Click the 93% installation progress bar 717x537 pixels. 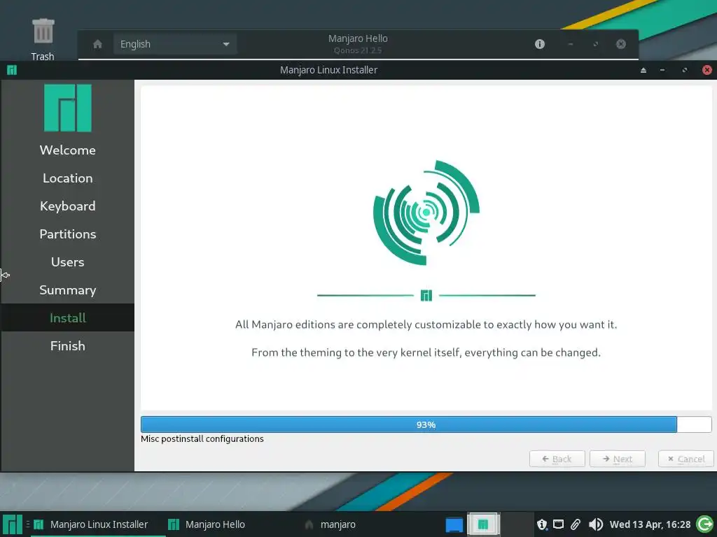click(x=426, y=424)
